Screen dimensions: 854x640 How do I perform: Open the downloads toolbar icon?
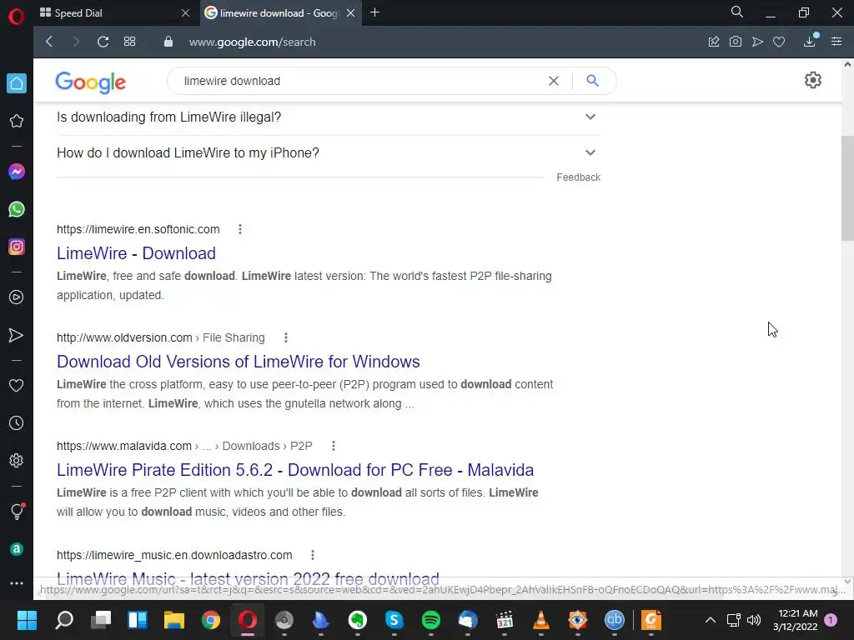[810, 42]
